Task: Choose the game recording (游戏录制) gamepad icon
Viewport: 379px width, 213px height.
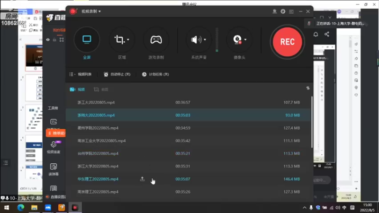Action: point(156,40)
